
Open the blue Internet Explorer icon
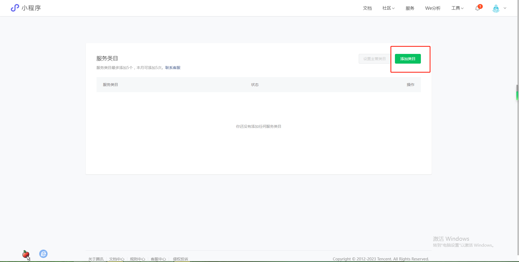click(43, 254)
